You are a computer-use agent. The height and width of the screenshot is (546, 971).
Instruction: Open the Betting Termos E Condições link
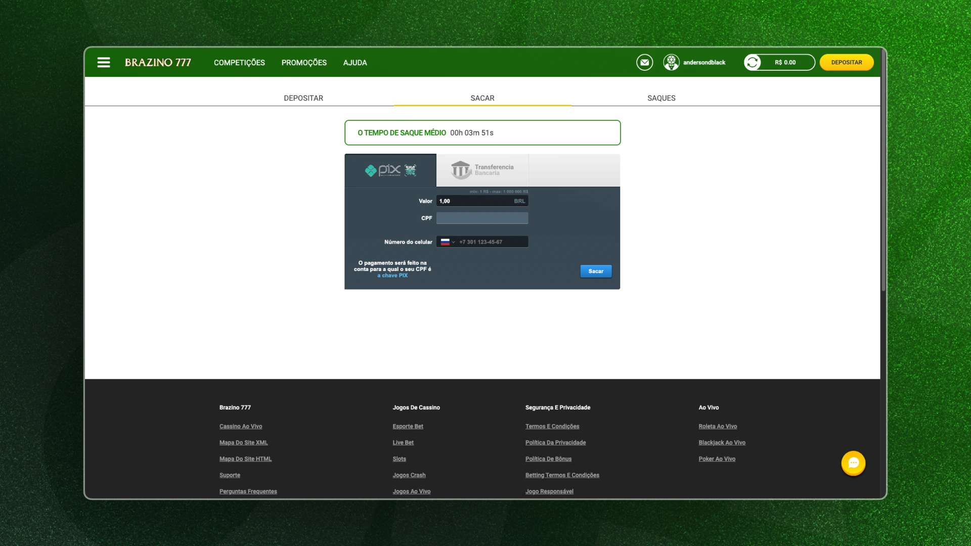[x=562, y=475]
